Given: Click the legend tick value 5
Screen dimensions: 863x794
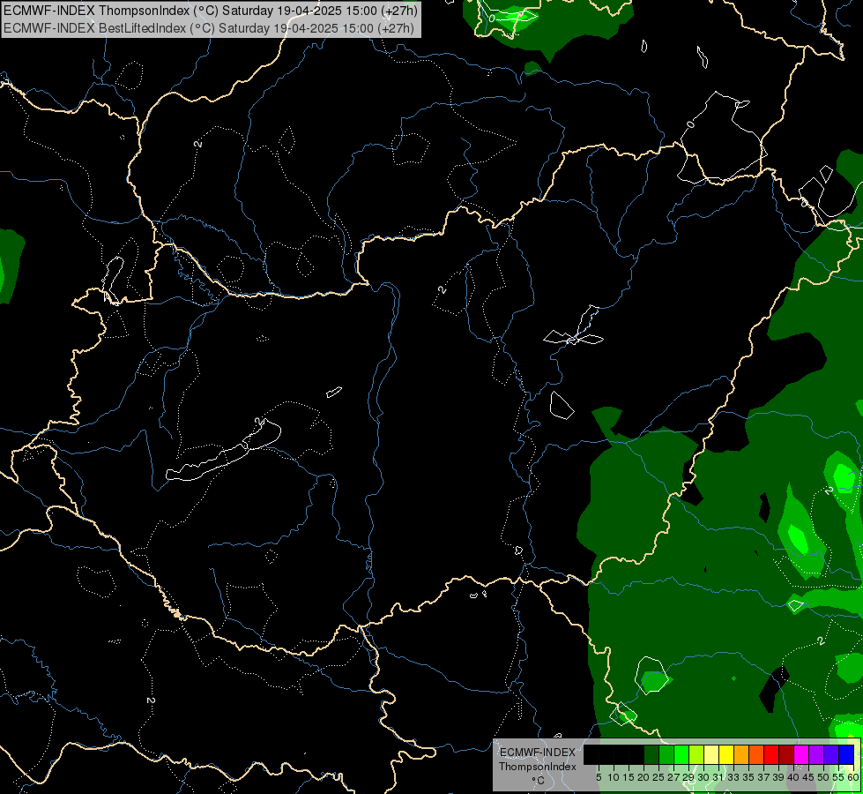Looking at the screenshot, I should tap(599, 777).
